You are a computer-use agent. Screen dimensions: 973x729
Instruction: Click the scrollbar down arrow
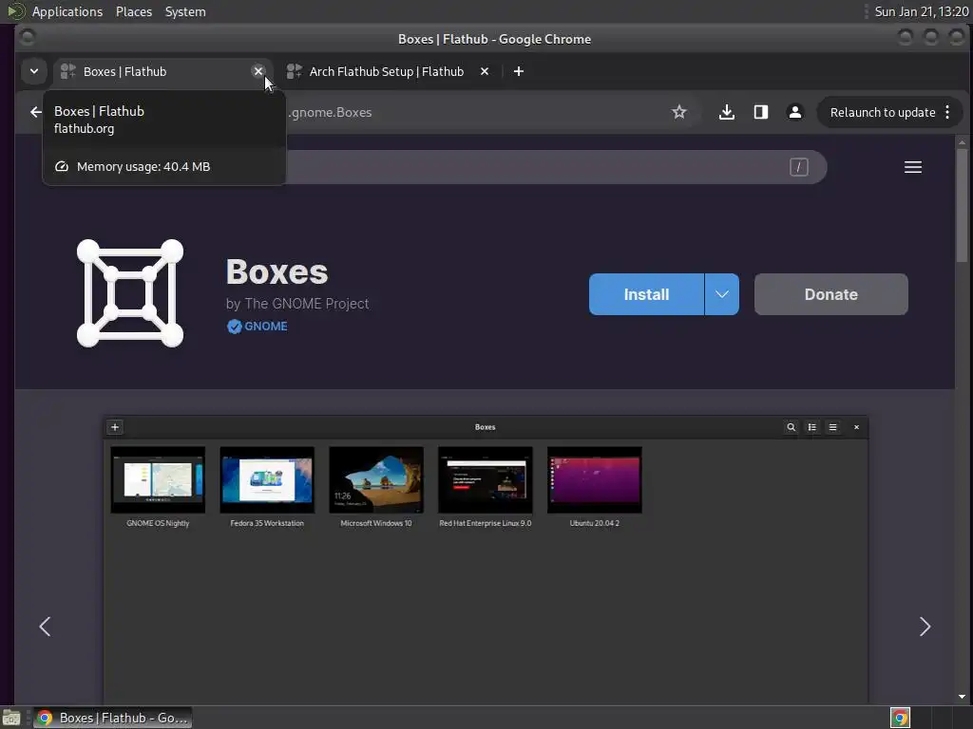962,697
